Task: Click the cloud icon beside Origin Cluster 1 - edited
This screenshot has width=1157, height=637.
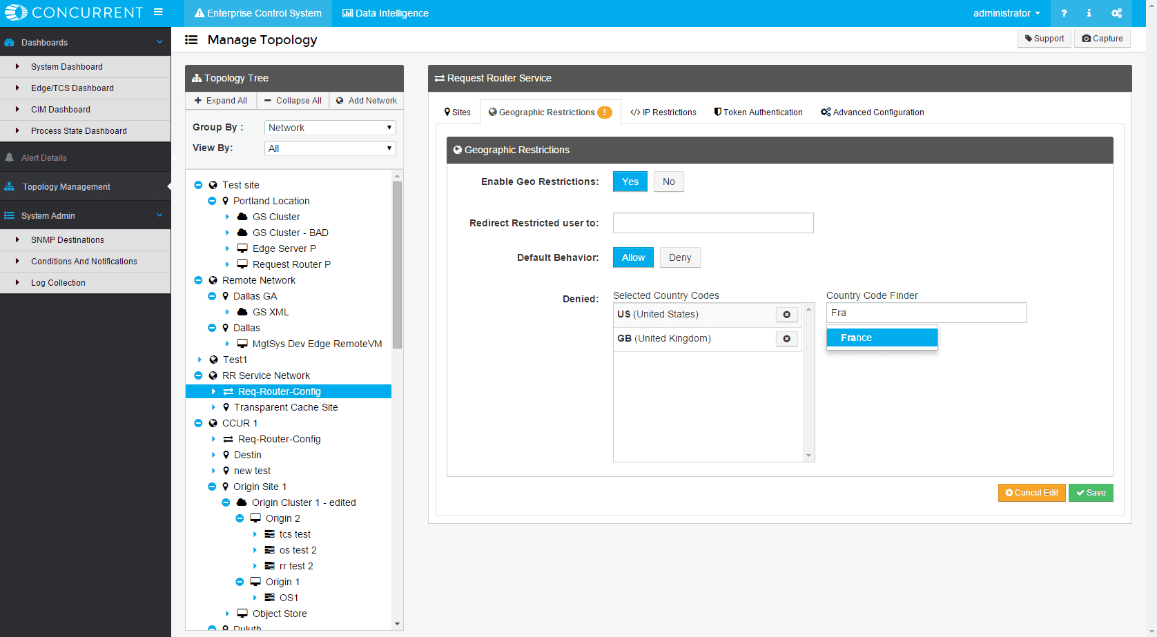Action: click(242, 502)
